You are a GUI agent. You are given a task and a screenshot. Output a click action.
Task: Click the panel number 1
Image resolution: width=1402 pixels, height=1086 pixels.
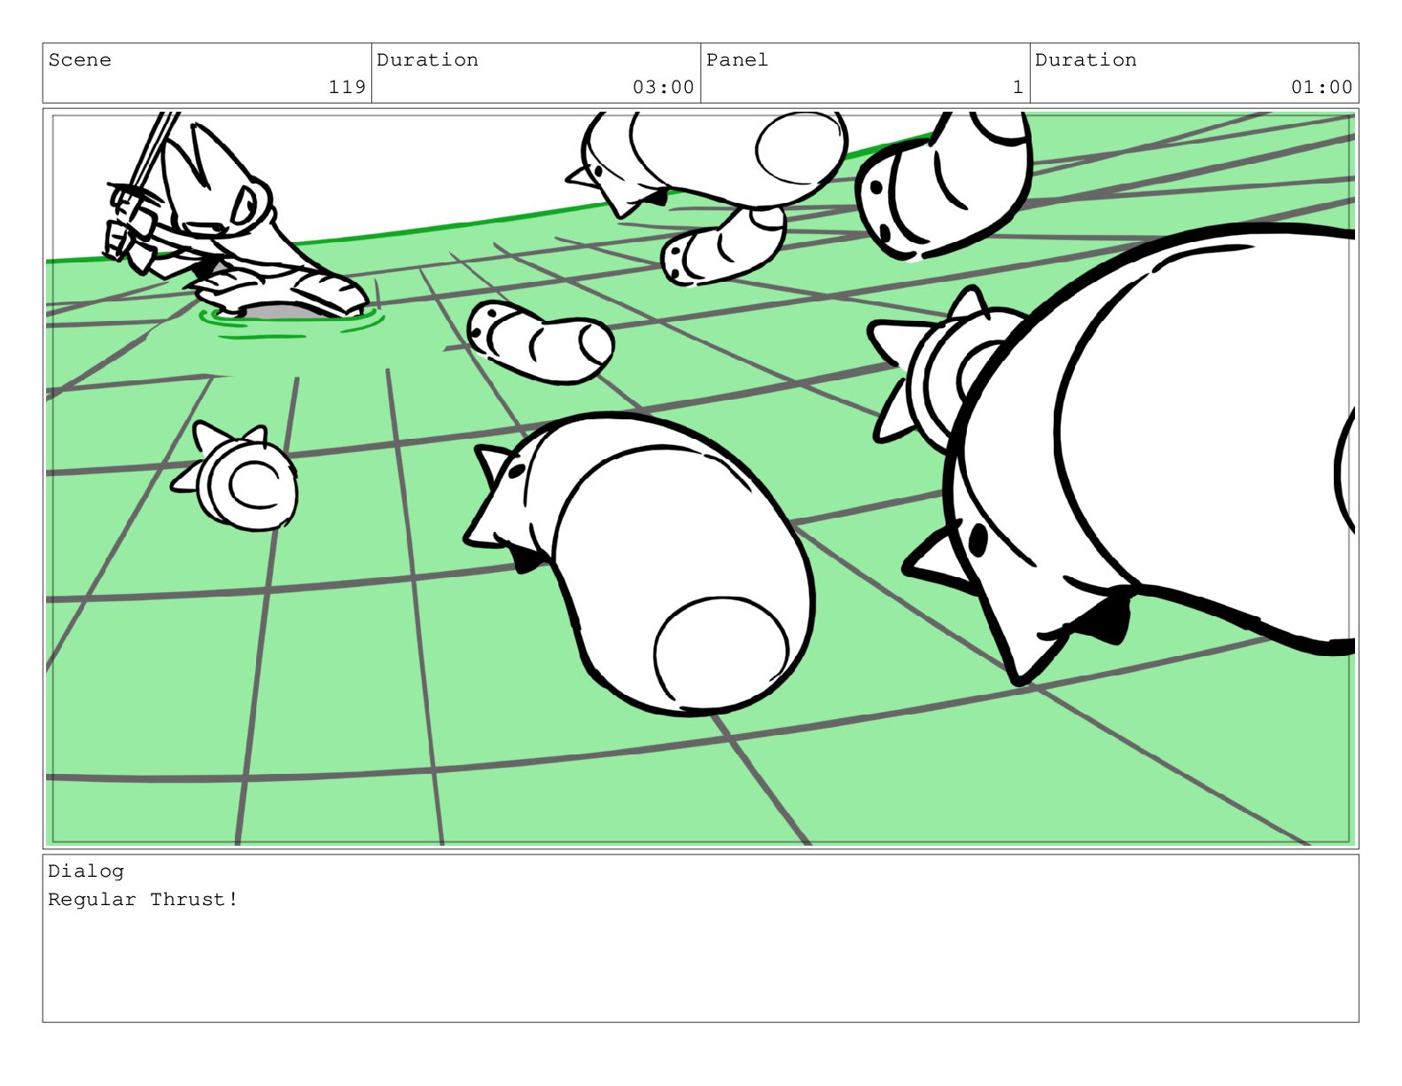tap(1017, 87)
